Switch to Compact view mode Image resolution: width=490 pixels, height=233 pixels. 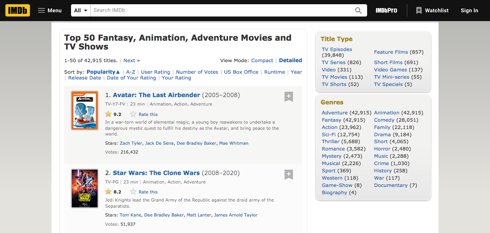pyautogui.click(x=262, y=60)
